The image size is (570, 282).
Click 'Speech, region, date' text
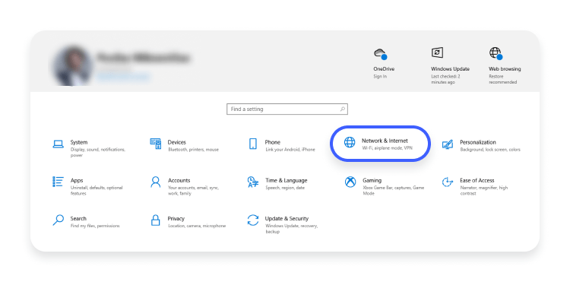point(285,188)
